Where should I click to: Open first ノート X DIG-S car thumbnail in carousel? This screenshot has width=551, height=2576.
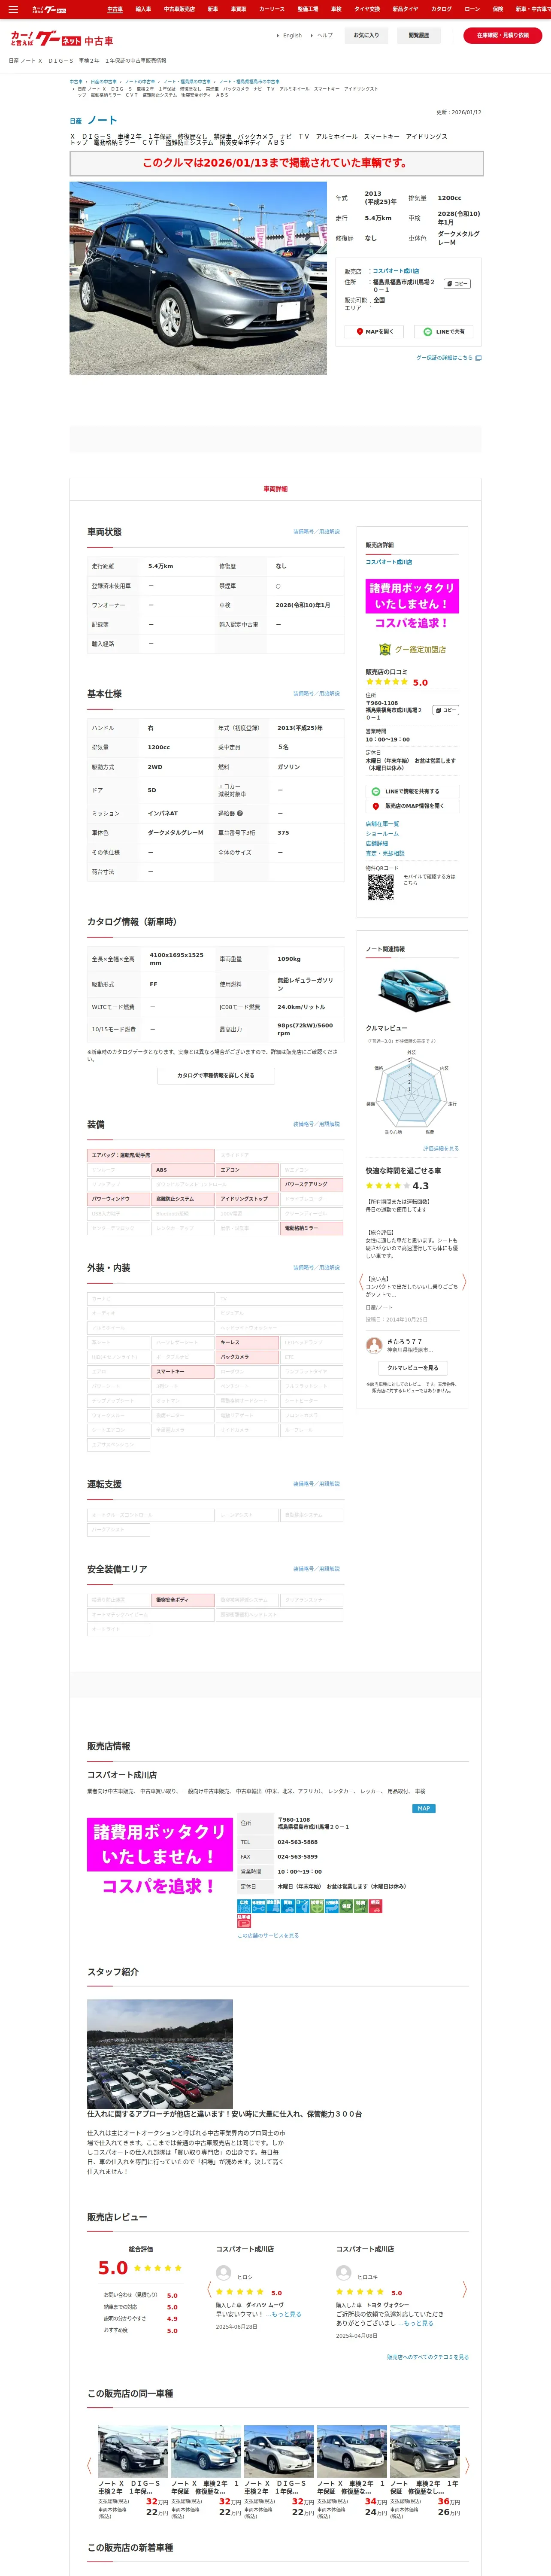coord(133,2451)
